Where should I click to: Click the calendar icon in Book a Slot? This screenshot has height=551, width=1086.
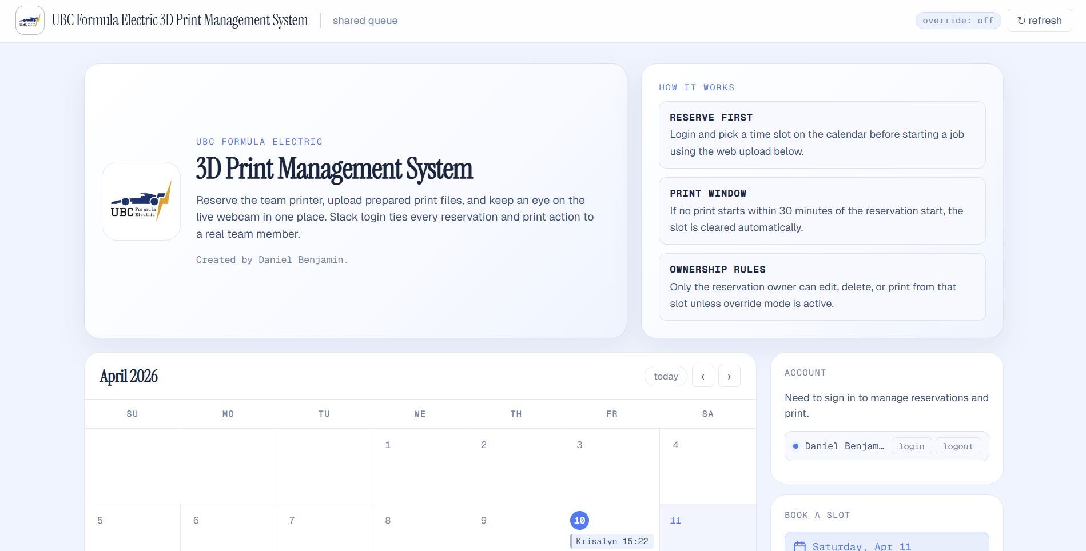pos(799,546)
